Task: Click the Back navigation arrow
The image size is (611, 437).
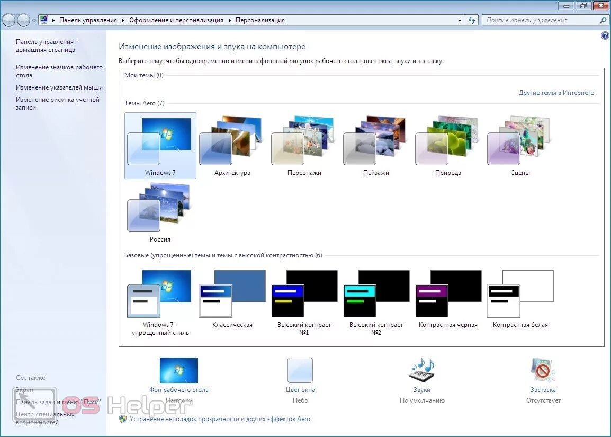Action: [8, 20]
